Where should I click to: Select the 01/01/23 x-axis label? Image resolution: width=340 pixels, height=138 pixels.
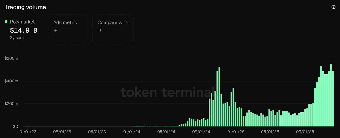(x=27, y=132)
